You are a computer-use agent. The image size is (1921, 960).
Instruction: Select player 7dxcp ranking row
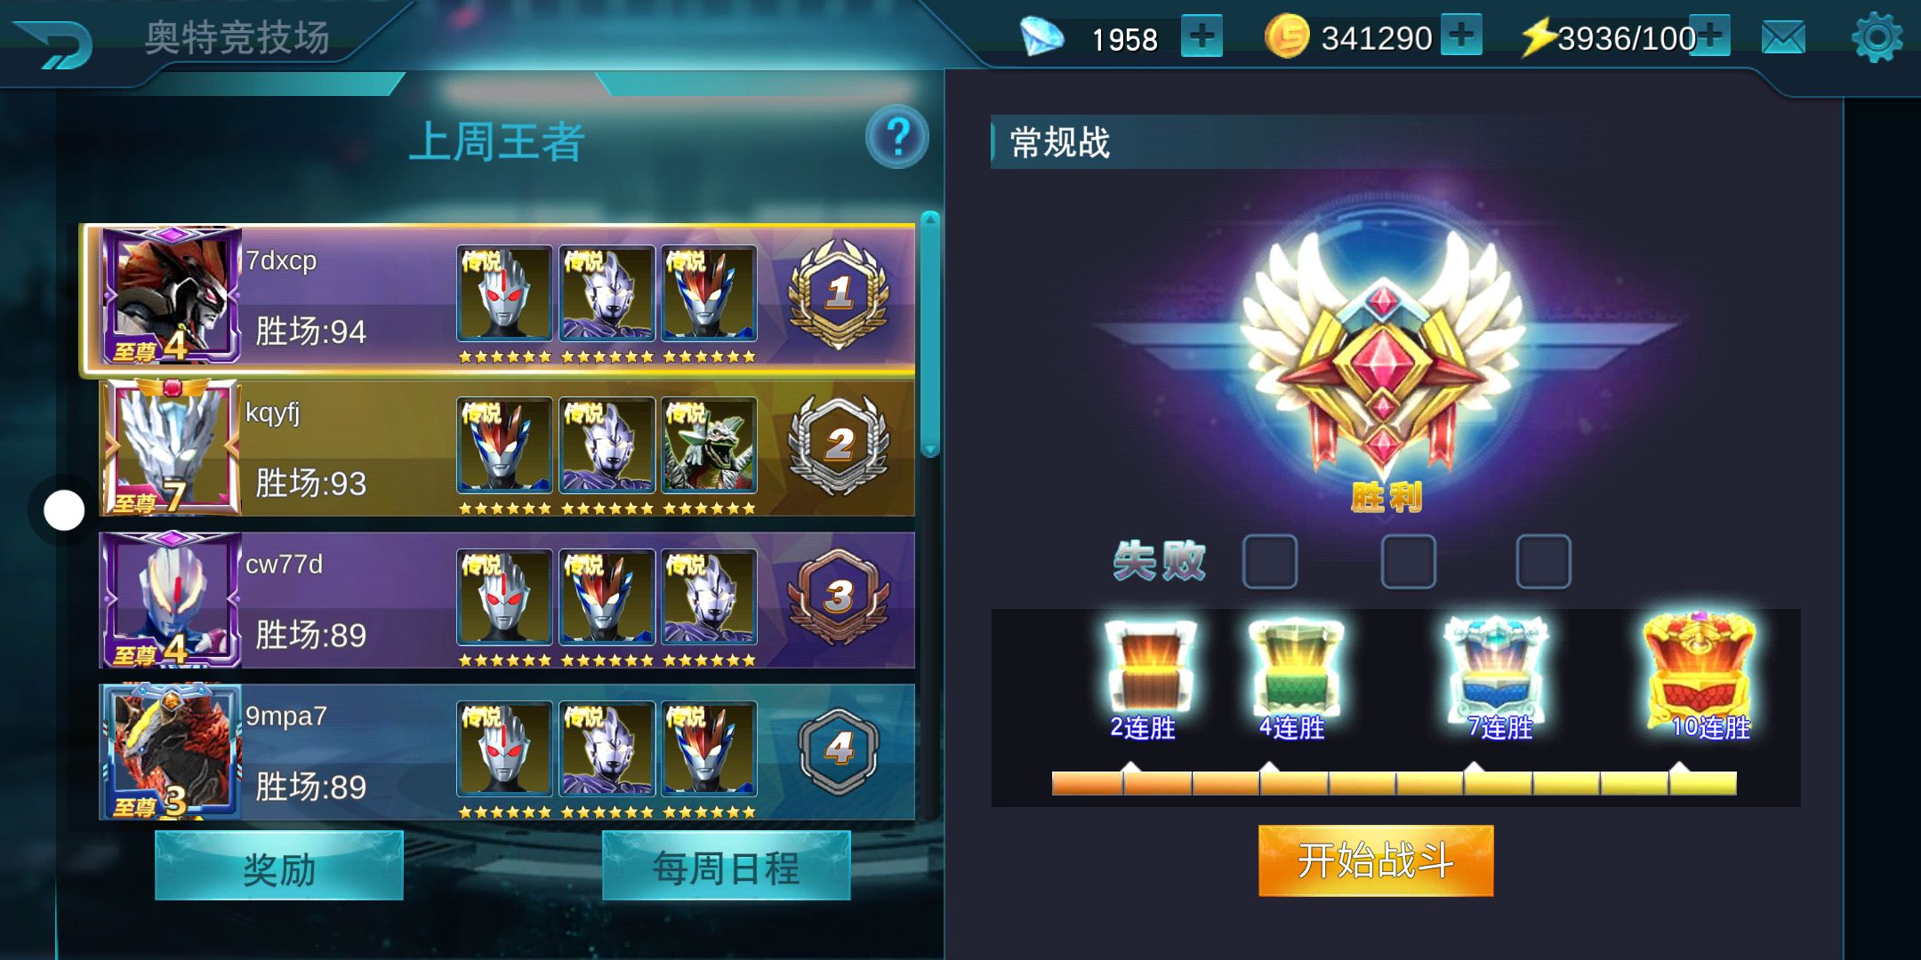tap(498, 299)
